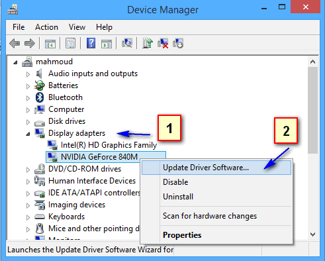The width and height of the screenshot is (325, 261).
Task: Open the View menu
Action: click(x=77, y=27)
